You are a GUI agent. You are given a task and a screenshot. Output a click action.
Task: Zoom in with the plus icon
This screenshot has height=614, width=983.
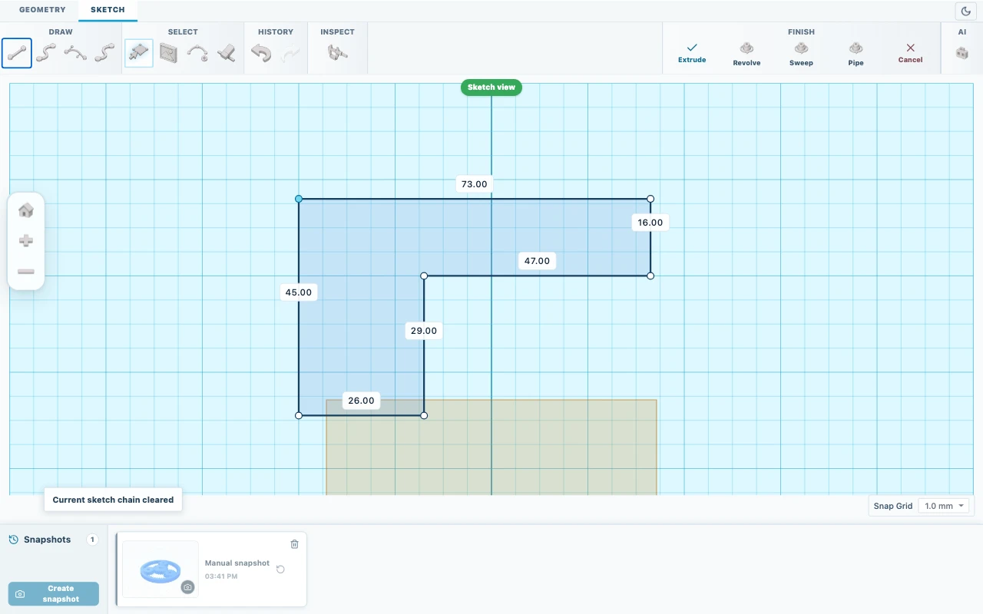pyautogui.click(x=26, y=241)
